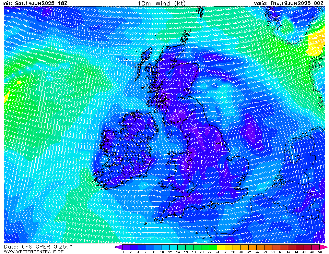The height and width of the screenshot is (254, 329).
Task: Click the legend value '44'
Action: (296, 252)
